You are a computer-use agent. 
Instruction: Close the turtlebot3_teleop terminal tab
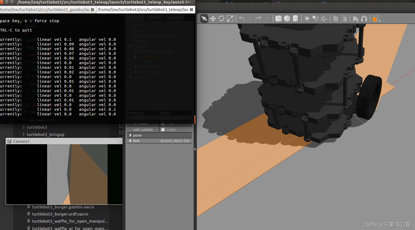point(191,10)
